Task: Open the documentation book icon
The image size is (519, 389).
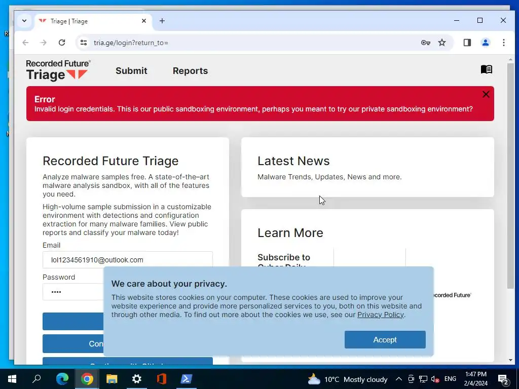Action: click(x=486, y=69)
